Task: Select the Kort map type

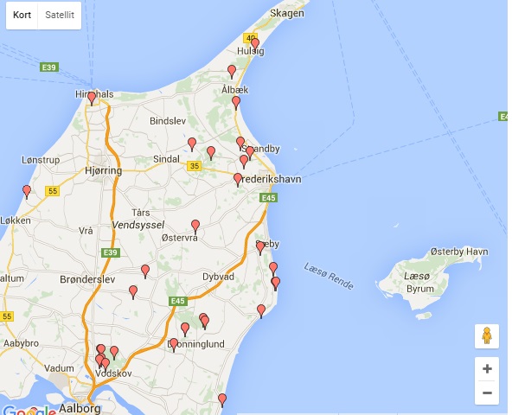Action: 22,15
